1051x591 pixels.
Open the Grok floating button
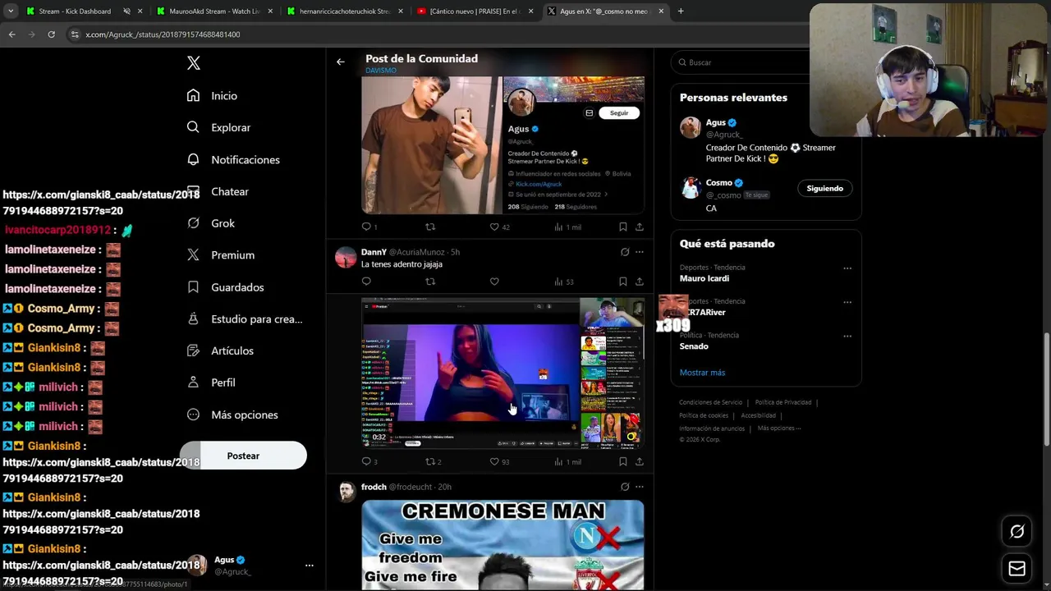click(1017, 532)
